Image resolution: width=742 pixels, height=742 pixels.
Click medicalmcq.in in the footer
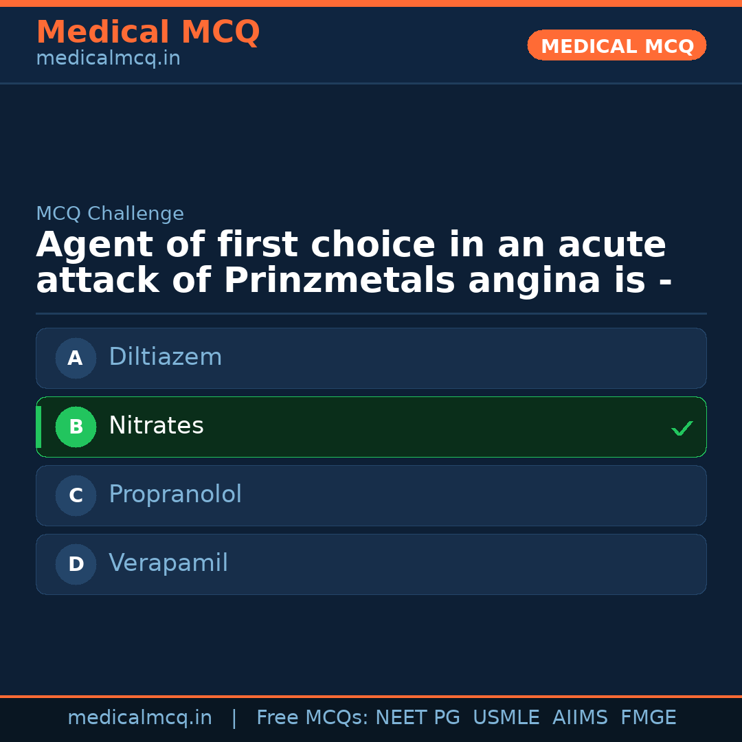coord(140,717)
